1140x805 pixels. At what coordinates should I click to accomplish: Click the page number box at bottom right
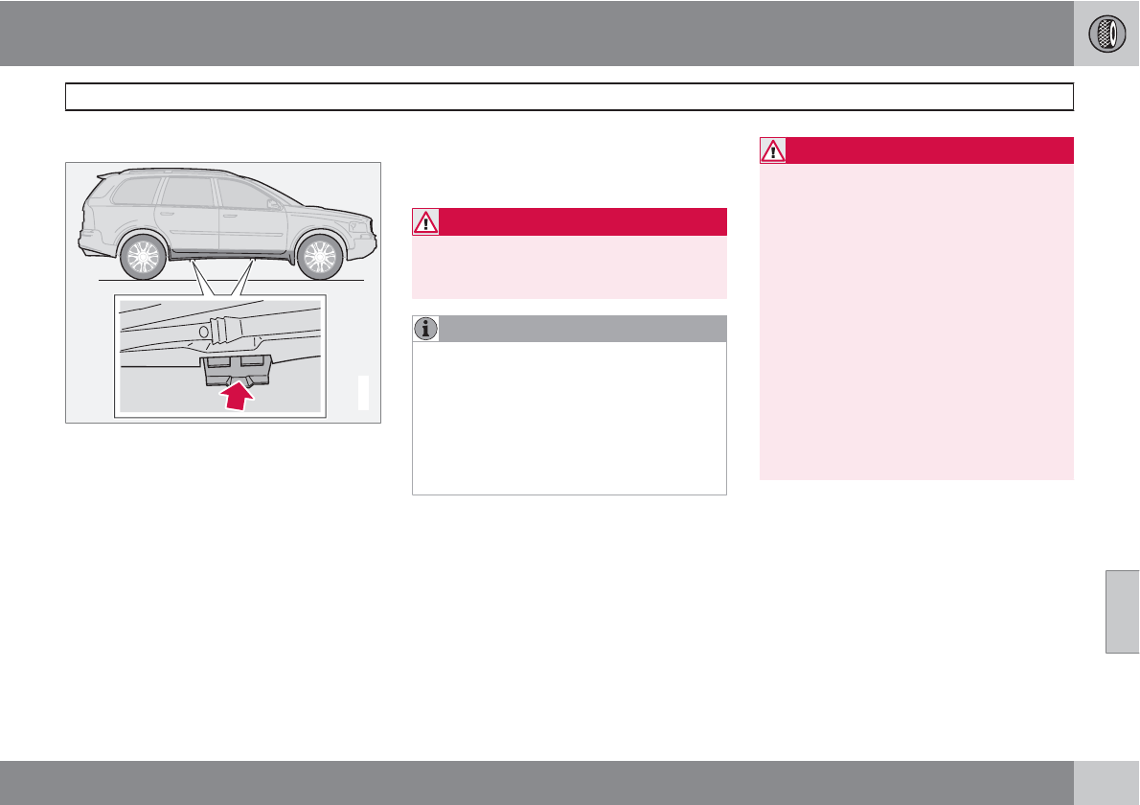coord(1106,783)
